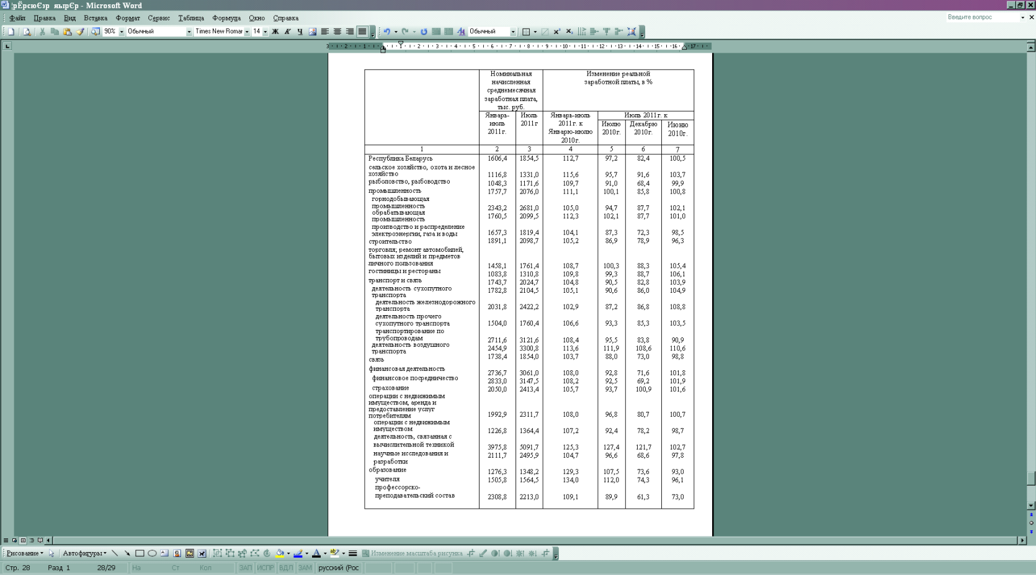This screenshot has width=1036, height=575.
Task: Select the Arrow drawing tool
Action: click(x=127, y=553)
